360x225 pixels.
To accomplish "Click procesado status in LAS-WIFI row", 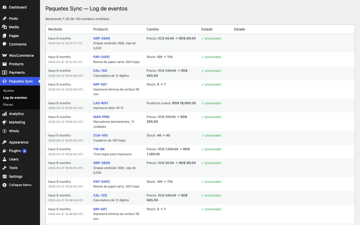I will click(211, 103).
